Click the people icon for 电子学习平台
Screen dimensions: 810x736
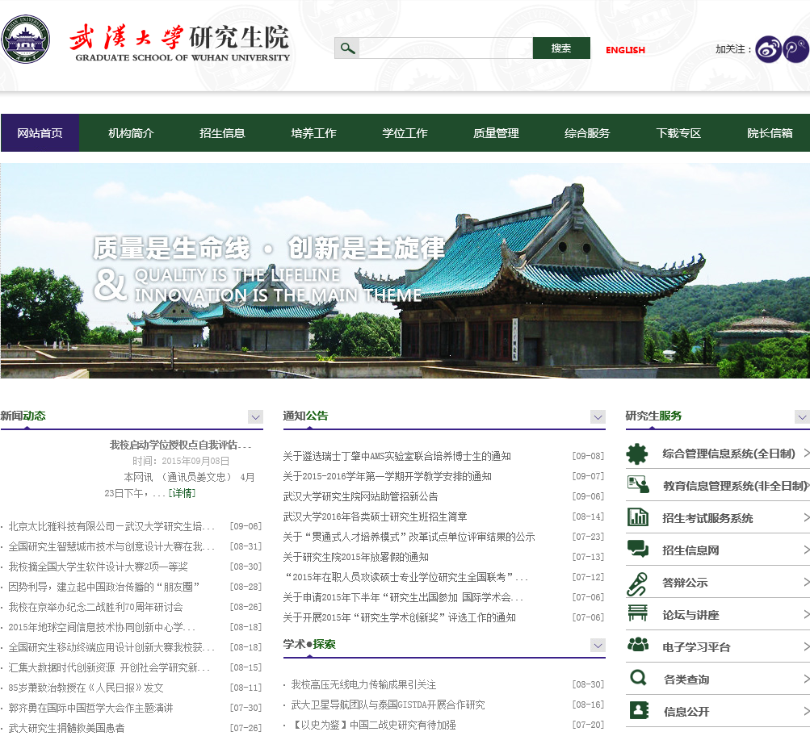[638, 645]
